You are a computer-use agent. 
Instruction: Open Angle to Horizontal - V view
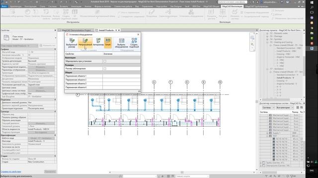click(287, 84)
